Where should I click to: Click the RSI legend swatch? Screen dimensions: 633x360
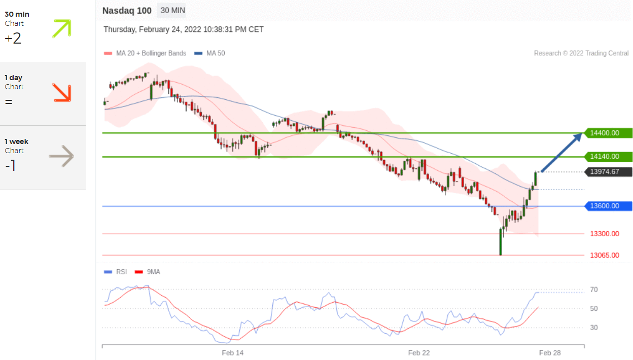[x=107, y=272]
